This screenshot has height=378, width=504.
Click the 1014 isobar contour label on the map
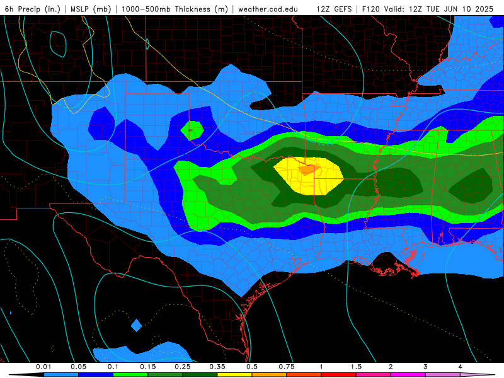click(x=326, y=144)
